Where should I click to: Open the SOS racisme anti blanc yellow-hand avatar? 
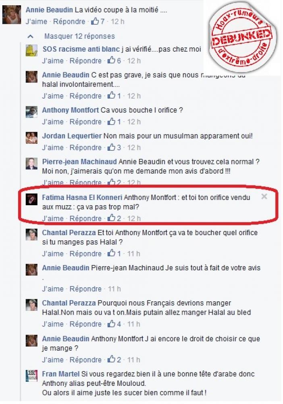[31, 50]
